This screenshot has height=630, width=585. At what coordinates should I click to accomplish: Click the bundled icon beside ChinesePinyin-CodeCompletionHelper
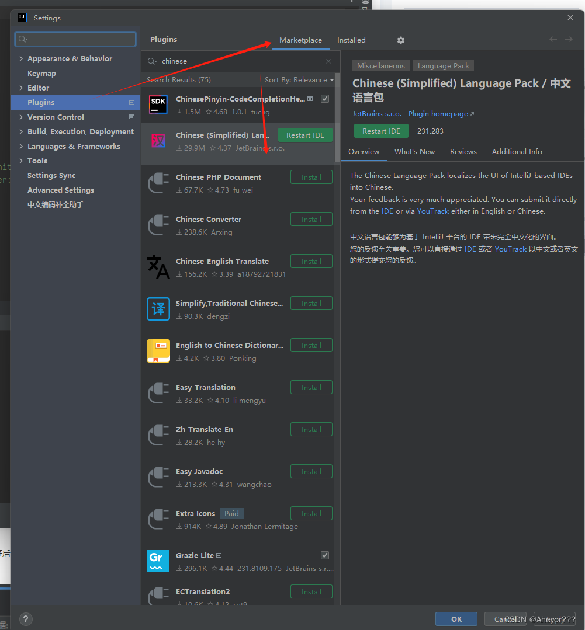(x=310, y=99)
